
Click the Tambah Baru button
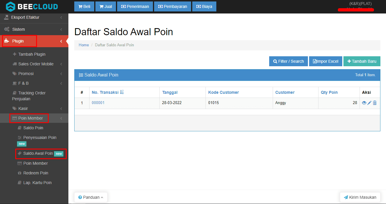pos(362,61)
